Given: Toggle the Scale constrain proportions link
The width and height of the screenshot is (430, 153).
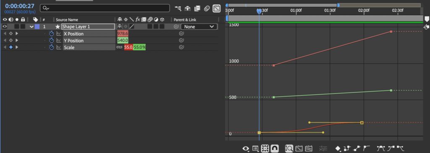Looking at the screenshot, I should tap(119, 47).
